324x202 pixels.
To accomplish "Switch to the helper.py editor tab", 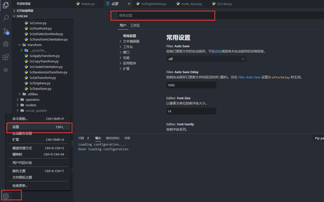I will 85,4.
